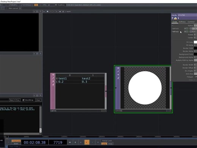Switch to the Common parameter tab
The width and height of the screenshot is (197, 148).
[x=191, y=22]
